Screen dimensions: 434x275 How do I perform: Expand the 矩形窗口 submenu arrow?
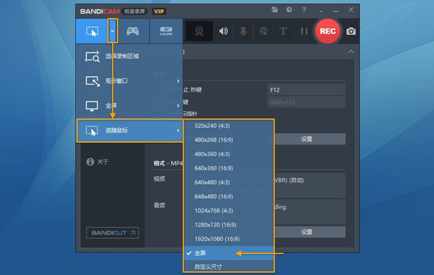[x=178, y=81]
